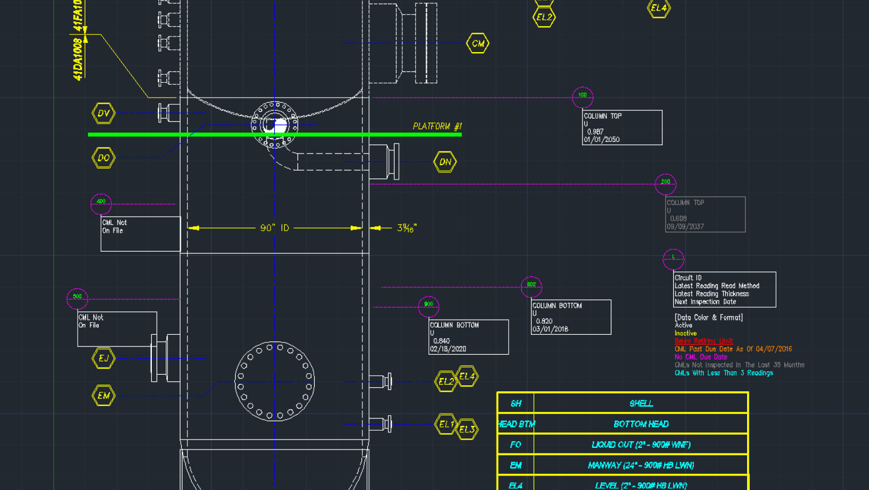
Task: Select the DV nozzle hexagon tag
Action: (103, 113)
